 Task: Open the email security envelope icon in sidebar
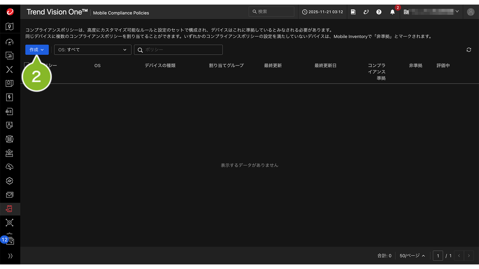[x=10, y=195]
